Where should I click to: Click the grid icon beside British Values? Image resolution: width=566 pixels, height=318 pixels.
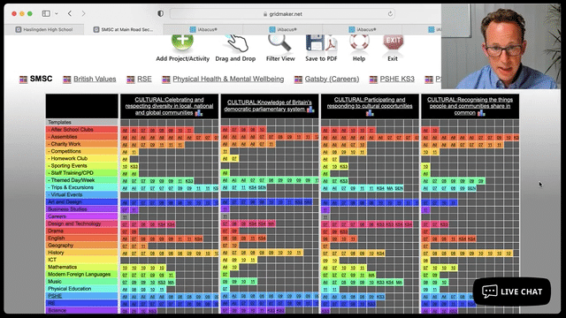[x=67, y=79]
